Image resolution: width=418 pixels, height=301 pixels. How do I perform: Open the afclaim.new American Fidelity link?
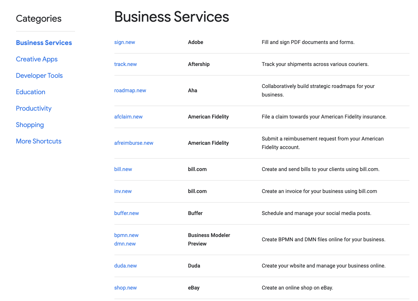128,117
